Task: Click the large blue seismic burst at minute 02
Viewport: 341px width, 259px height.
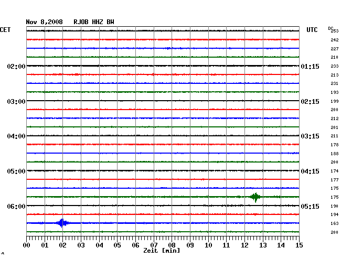Action: click(62, 223)
